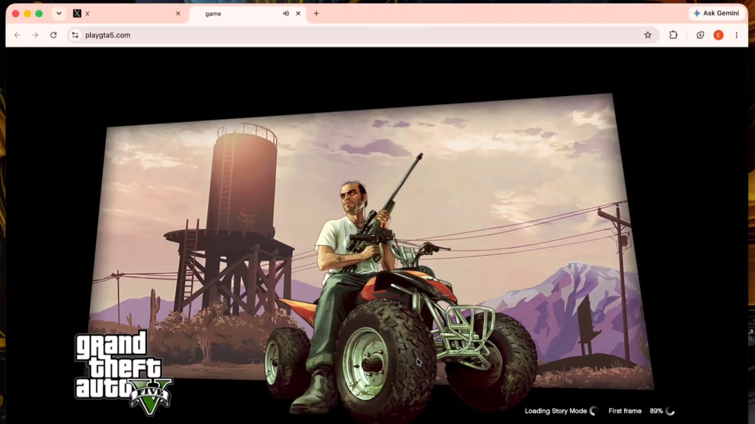Click the spinner beside Loading Story Mode
This screenshot has height=424, width=755.
[593, 411]
